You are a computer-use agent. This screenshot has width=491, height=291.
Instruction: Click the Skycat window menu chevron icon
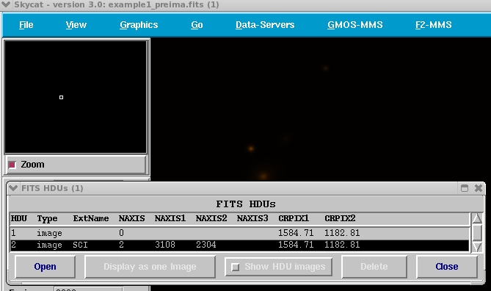click(6, 4)
